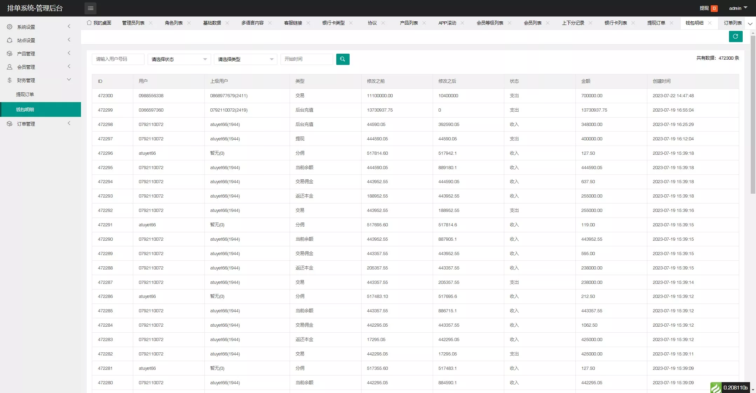Screen dimensions: 756x393
Task: Click the 提现 notification badge
Action: [x=714, y=8]
